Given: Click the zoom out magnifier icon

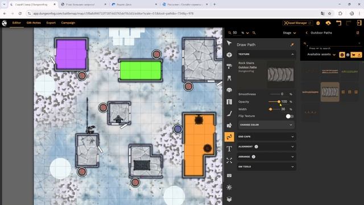Looking at the screenshot, I should (230, 33).
